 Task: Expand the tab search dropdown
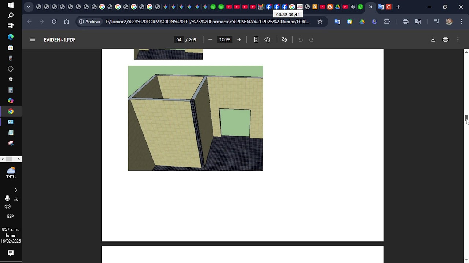(x=29, y=7)
